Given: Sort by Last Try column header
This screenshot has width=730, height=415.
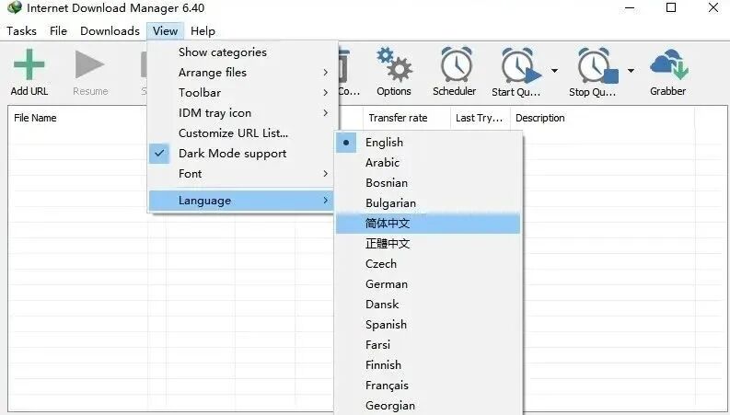Looking at the screenshot, I should point(480,118).
